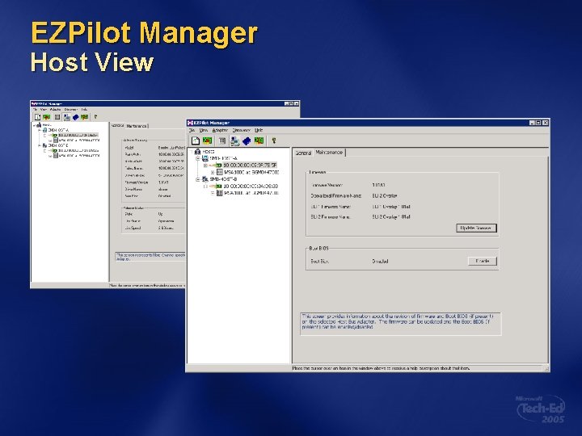Click the 'Disabled' Boot Bios value
Image resolution: width=582 pixels, height=436 pixels.
pos(380,262)
